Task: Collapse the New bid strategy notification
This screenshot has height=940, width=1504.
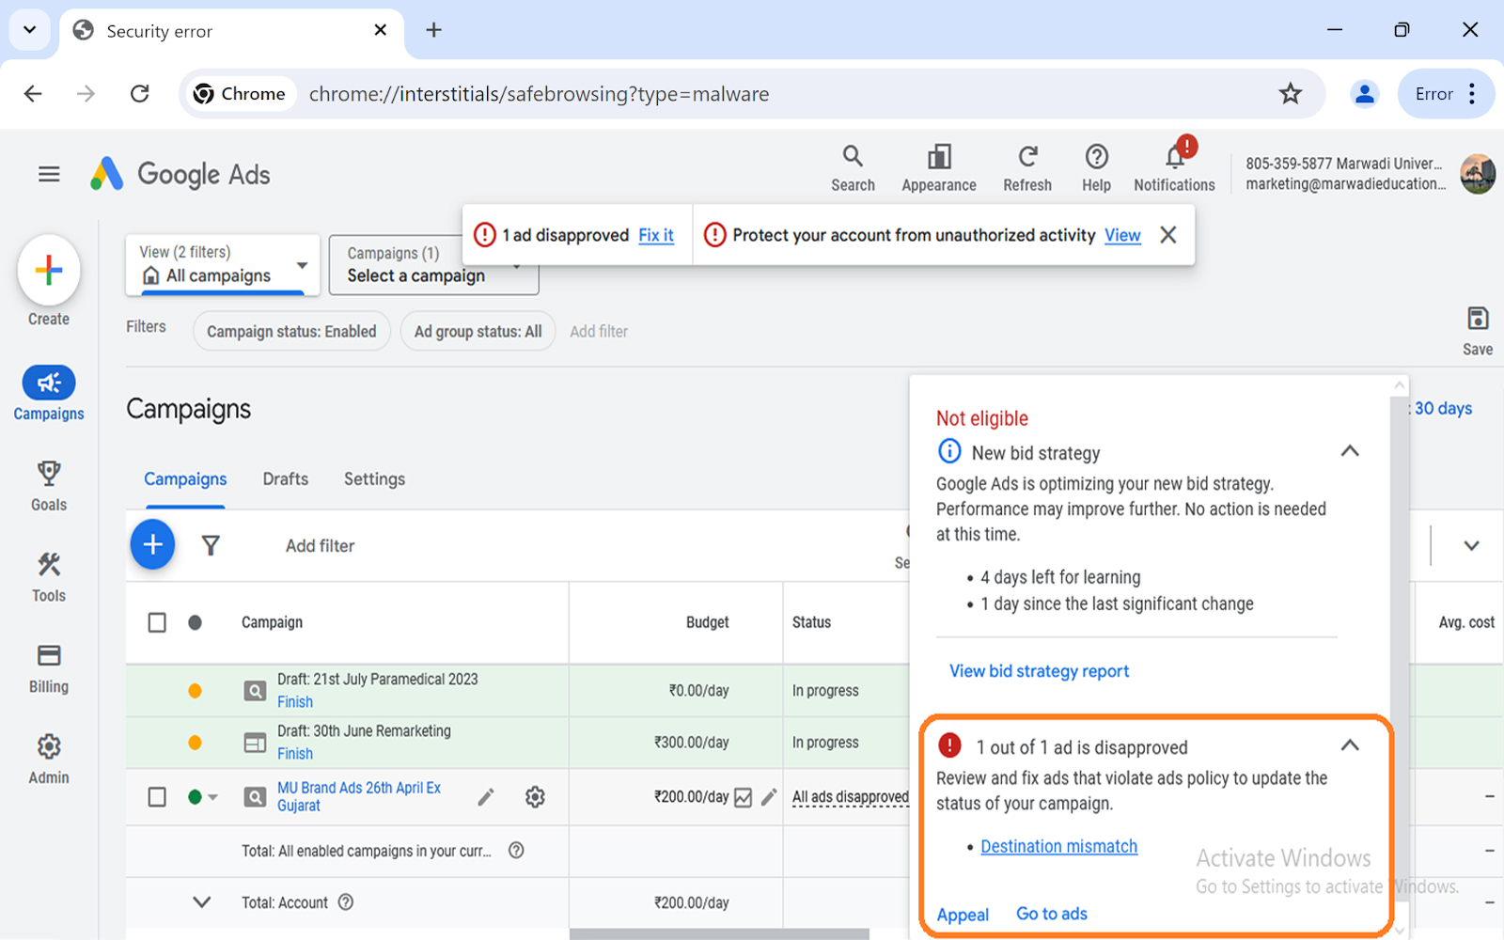Action: pyautogui.click(x=1349, y=451)
